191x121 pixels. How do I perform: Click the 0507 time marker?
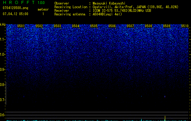click(x=130, y=26)
